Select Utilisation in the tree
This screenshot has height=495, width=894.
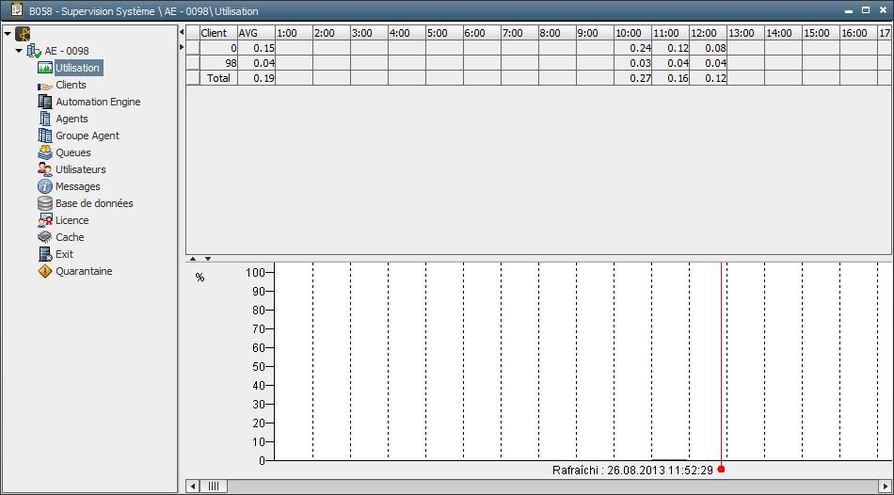pyautogui.click(x=77, y=68)
